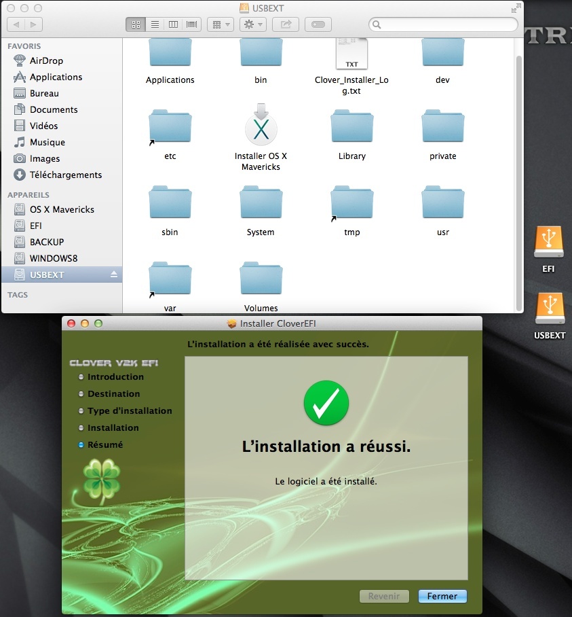The width and height of the screenshot is (572, 617).
Task: Select the tmp folder alias
Action: [351, 202]
